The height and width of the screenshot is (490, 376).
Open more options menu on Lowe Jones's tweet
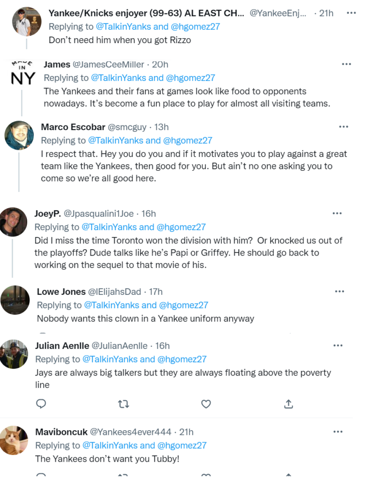click(340, 291)
